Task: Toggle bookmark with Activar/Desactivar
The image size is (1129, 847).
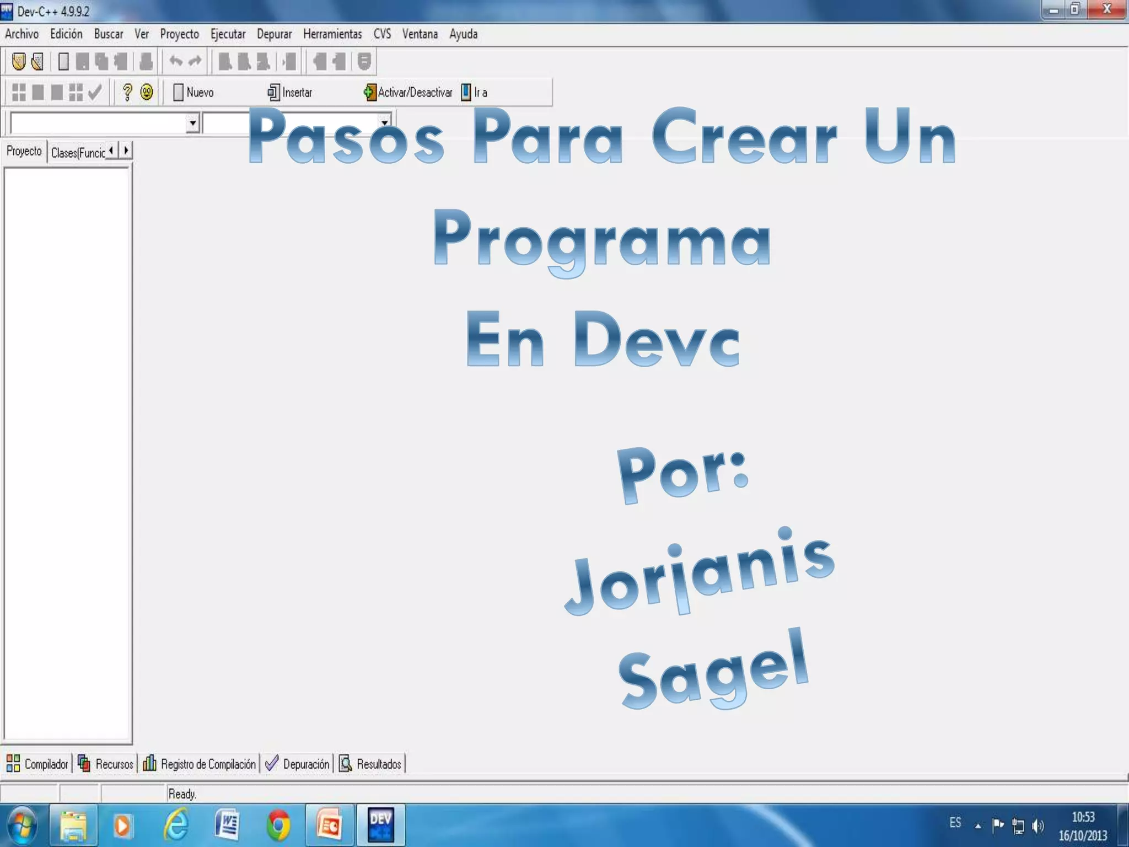Action: pyautogui.click(x=408, y=92)
